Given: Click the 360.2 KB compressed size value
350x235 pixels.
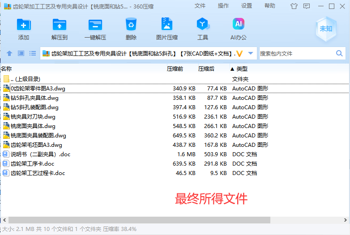Looking at the screenshot, I should [215, 136].
